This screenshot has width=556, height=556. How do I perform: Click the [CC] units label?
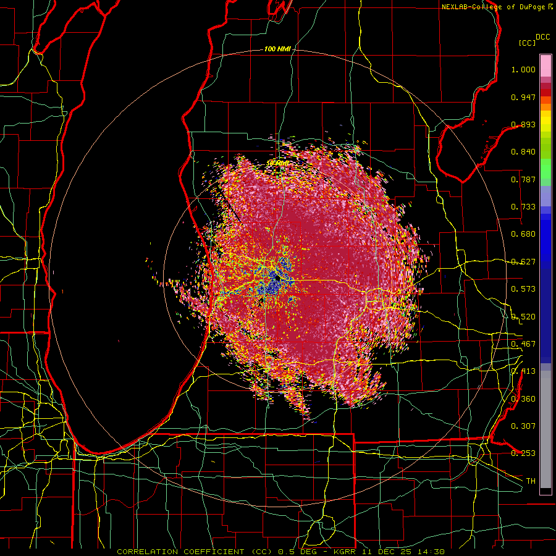click(x=527, y=43)
